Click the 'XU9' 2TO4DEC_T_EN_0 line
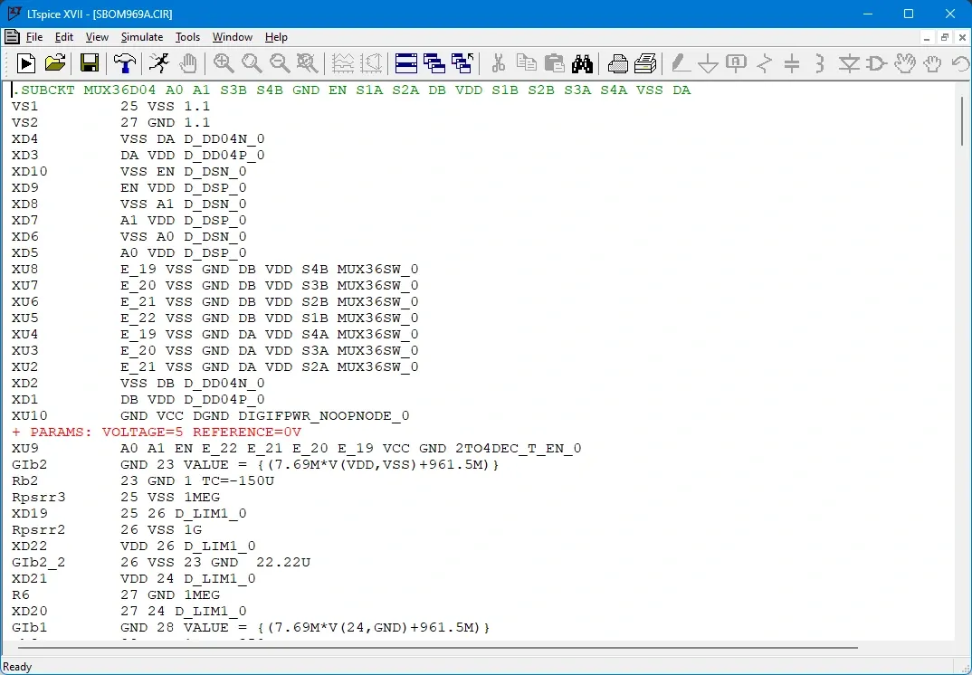The width and height of the screenshot is (972, 675). (x=297, y=448)
